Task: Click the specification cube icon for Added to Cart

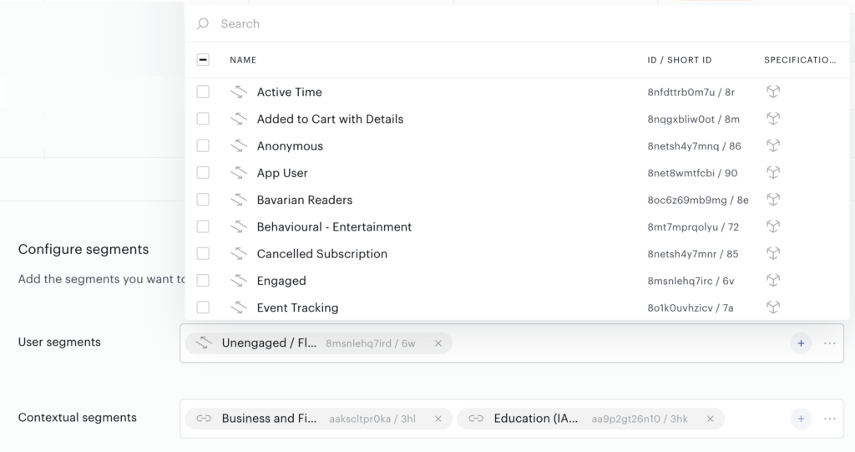Action: [773, 119]
